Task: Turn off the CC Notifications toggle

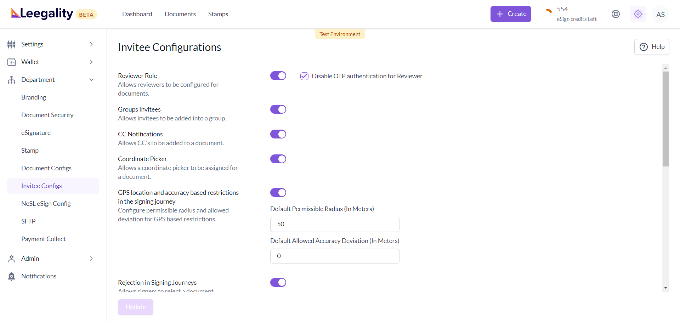Action: [278, 134]
